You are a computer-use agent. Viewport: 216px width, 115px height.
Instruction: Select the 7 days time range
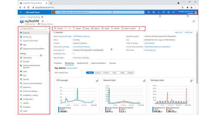[x=122, y=73]
